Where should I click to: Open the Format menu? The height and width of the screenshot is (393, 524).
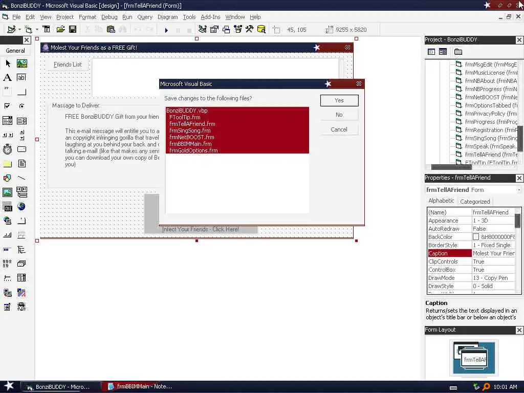tap(87, 17)
